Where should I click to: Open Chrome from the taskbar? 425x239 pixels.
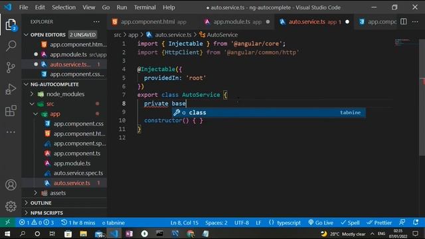pyautogui.click(x=191, y=234)
